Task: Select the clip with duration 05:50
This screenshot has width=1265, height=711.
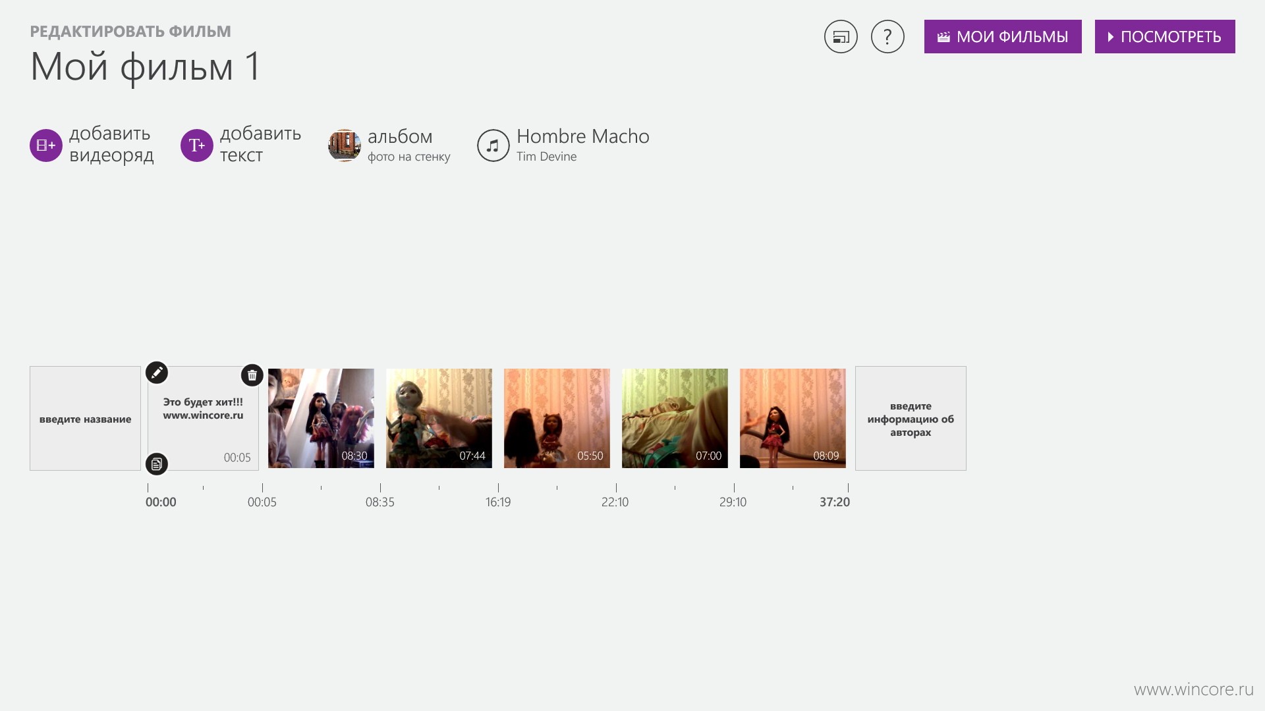Action: tap(557, 419)
